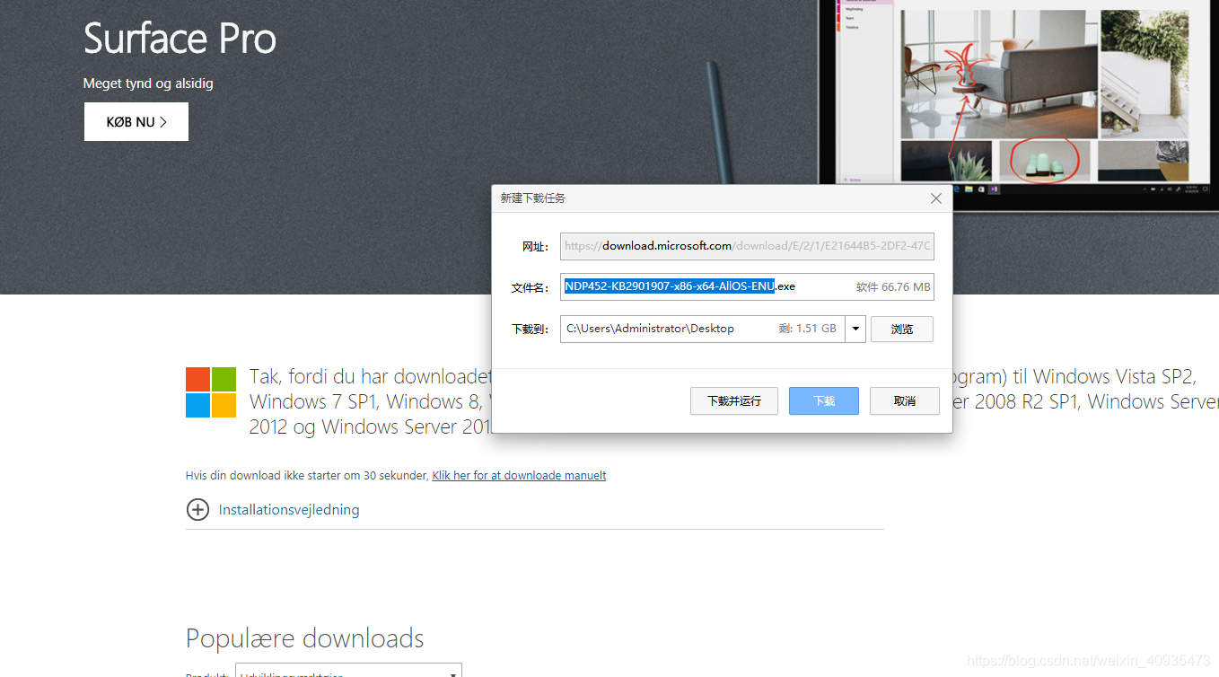
Task: Click the 软件 66.76 MB size text
Action: 893,287
